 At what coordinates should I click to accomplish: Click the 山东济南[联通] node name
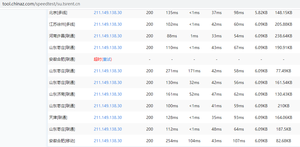(62, 94)
